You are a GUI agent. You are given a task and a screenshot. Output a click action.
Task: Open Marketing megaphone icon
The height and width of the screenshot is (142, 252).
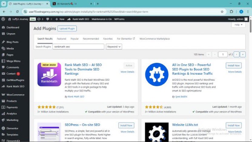coord(3,120)
